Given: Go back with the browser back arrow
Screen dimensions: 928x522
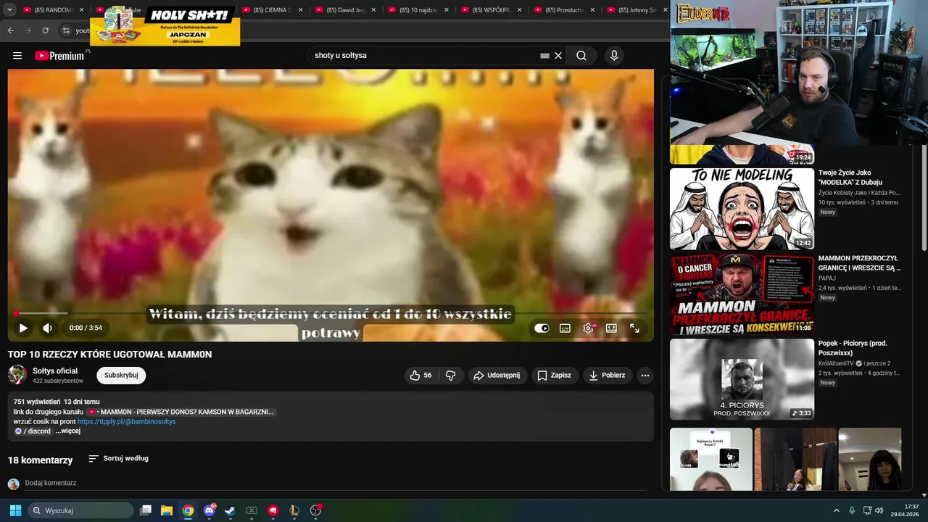Looking at the screenshot, I should point(10,30).
